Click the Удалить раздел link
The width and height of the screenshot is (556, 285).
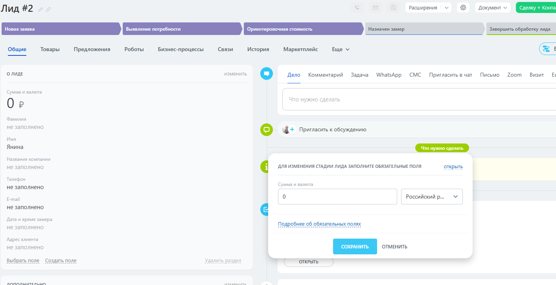[223, 261]
